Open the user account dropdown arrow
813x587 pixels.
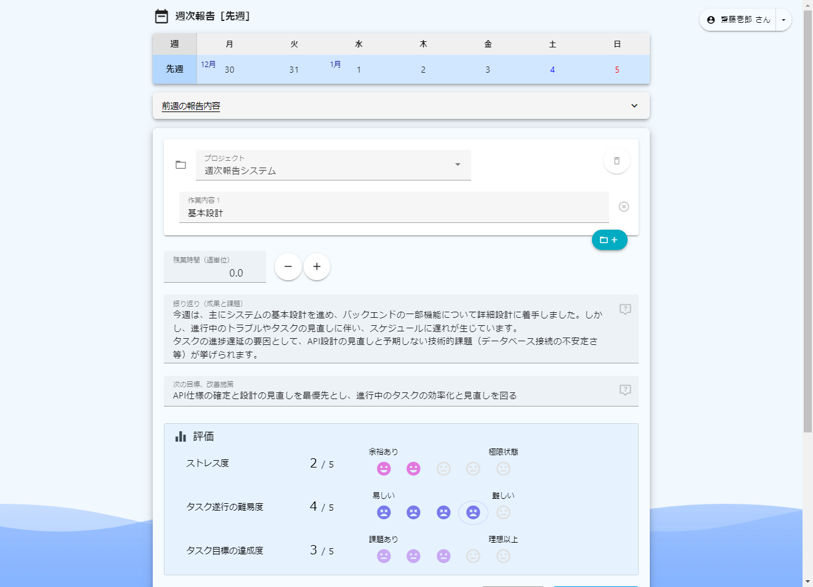783,20
